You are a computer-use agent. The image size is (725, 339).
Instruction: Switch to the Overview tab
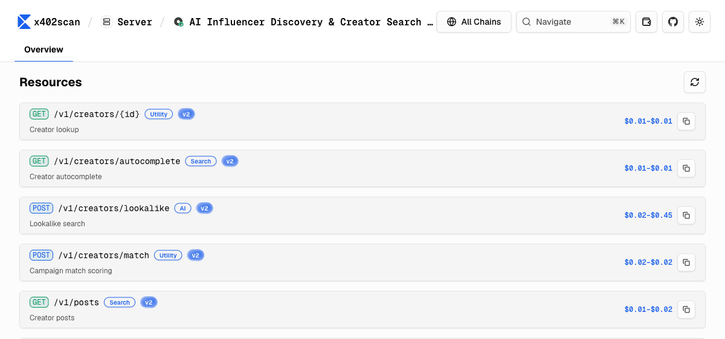point(43,49)
